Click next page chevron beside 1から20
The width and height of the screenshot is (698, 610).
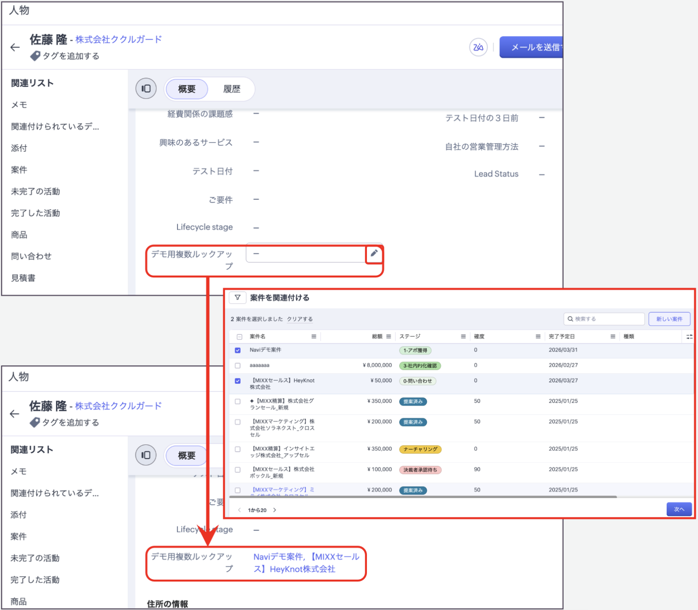[x=275, y=510]
